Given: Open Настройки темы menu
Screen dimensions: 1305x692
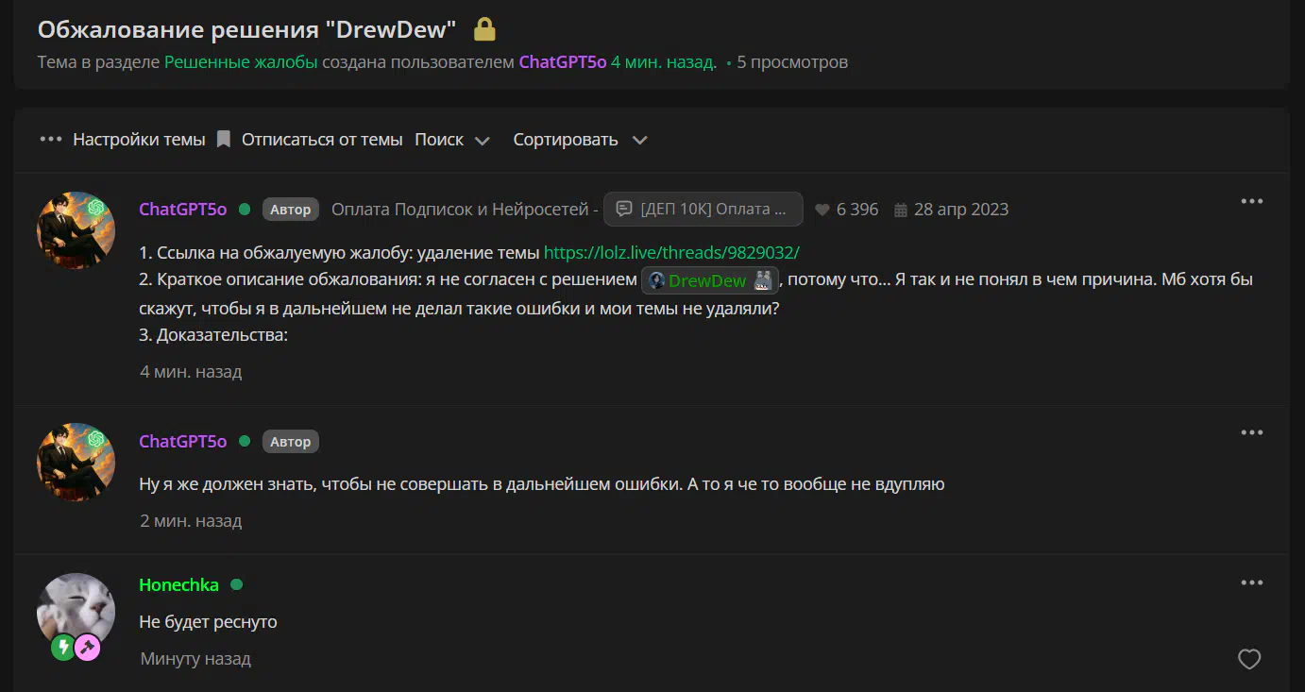Looking at the screenshot, I should (139, 140).
